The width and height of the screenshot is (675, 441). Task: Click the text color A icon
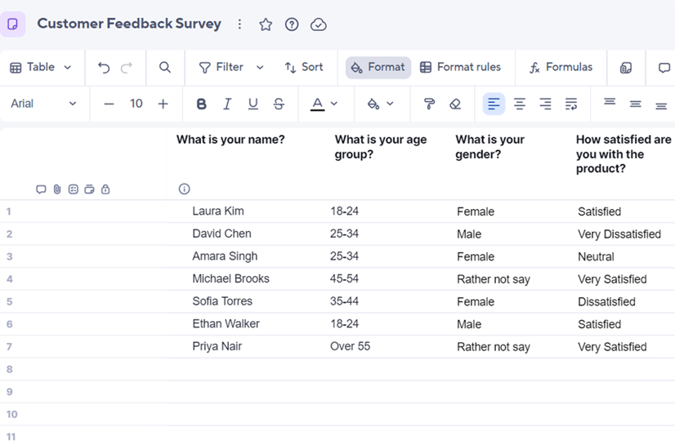(318, 104)
